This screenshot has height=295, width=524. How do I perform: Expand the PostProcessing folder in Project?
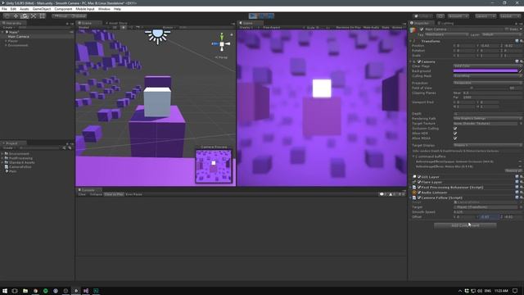pyautogui.click(x=2, y=158)
